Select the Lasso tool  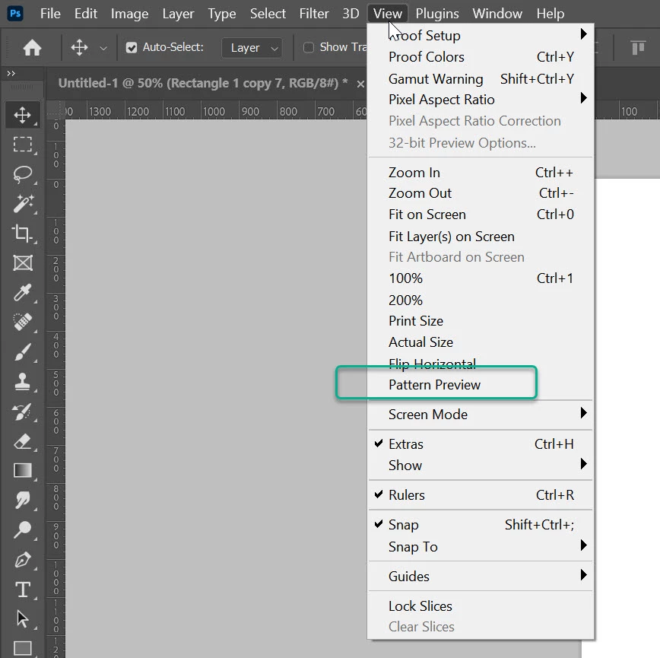click(x=22, y=174)
